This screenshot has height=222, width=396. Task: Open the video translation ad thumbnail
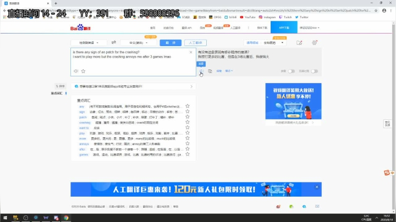click(294, 101)
